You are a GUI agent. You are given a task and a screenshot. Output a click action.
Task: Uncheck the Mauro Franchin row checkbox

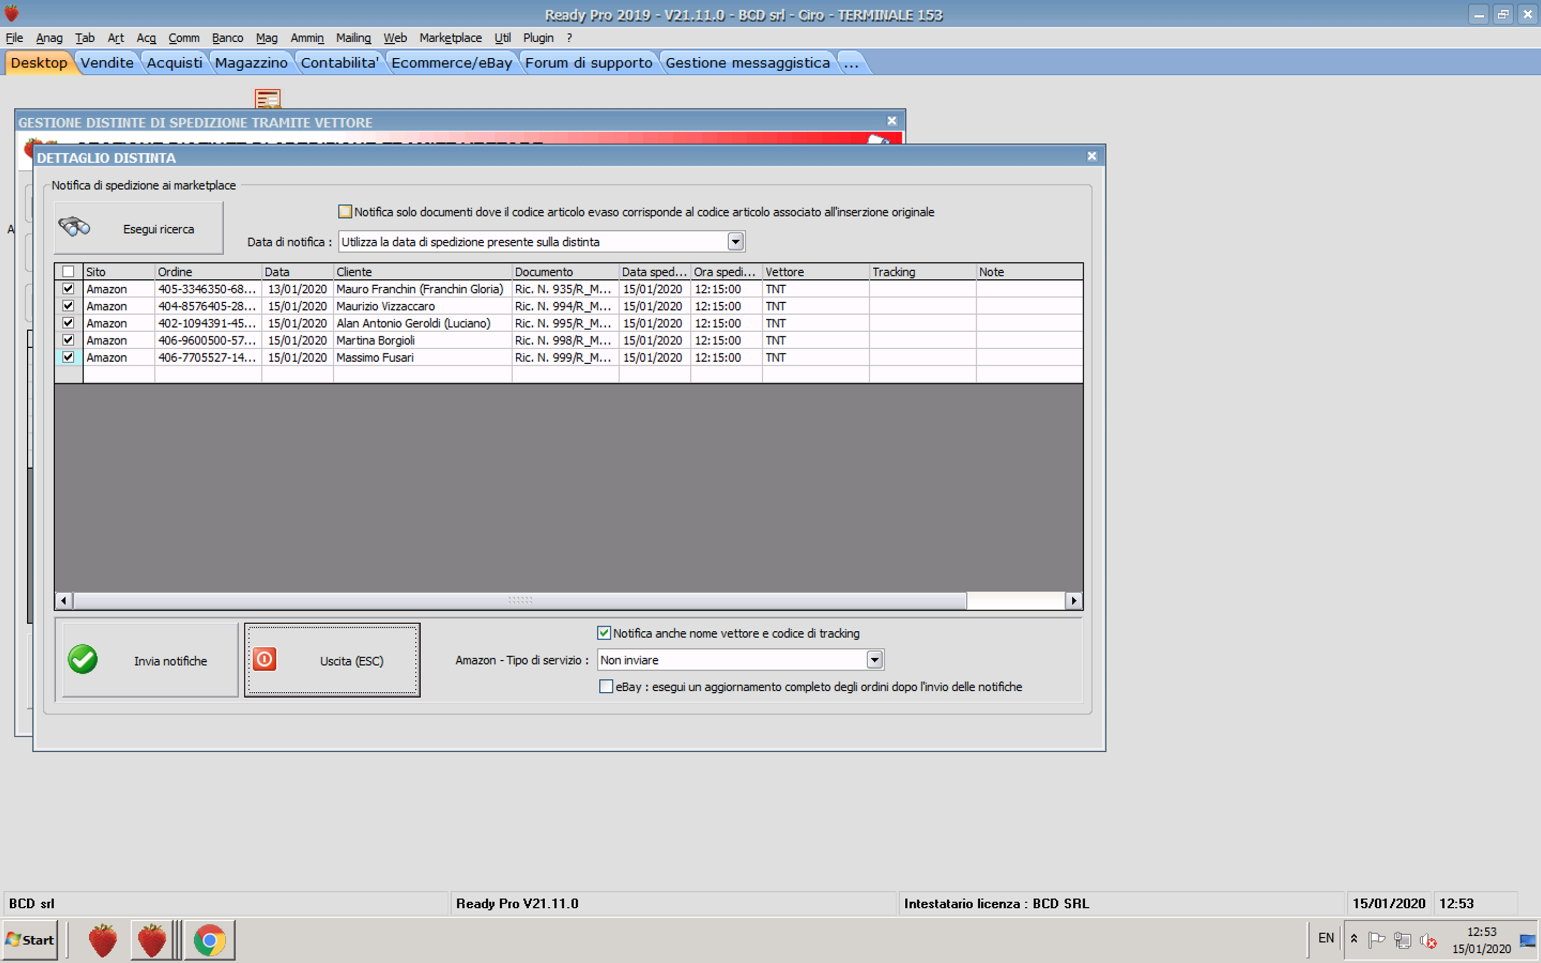click(x=68, y=289)
